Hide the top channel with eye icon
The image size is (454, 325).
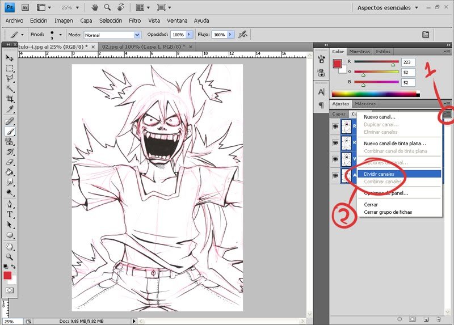coord(335,126)
